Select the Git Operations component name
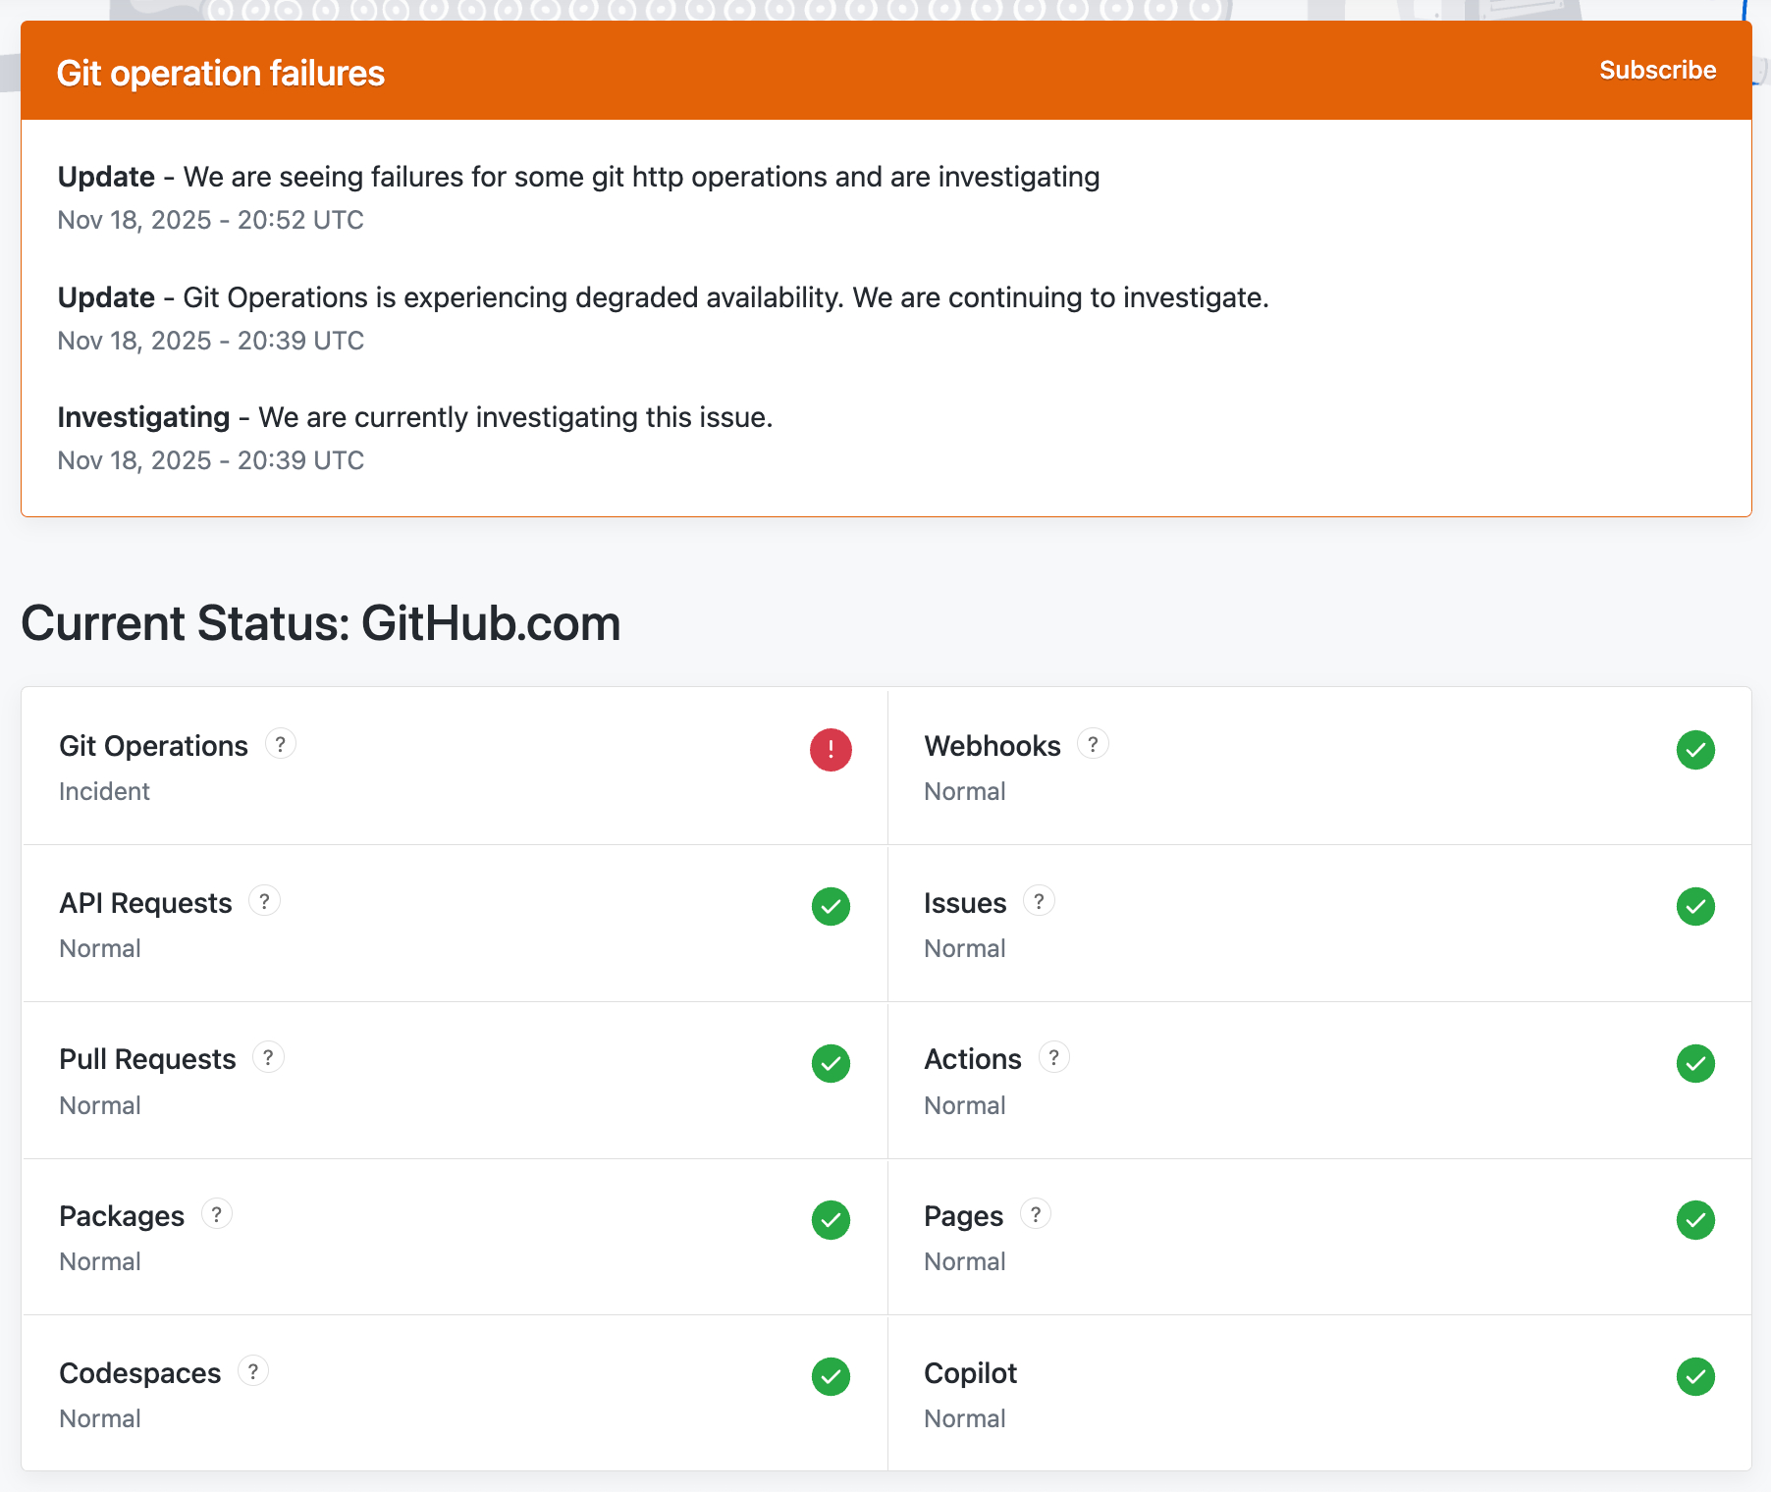1771x1492 pixels. tap(153, 746)
